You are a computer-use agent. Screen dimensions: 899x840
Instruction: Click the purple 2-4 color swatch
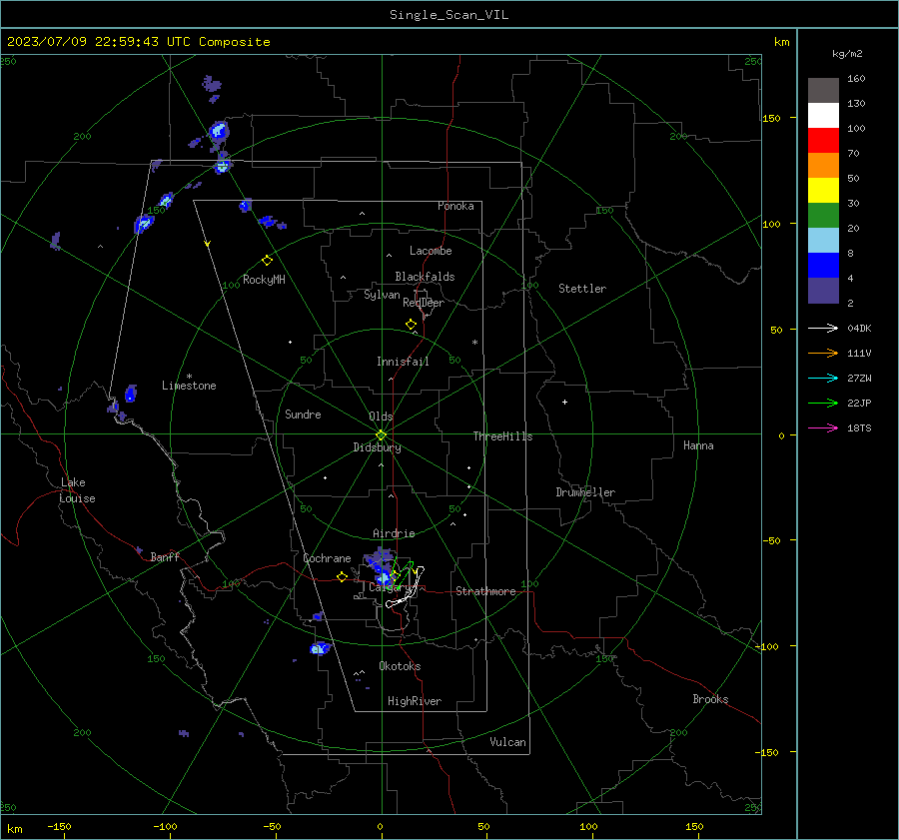point(823,290)
